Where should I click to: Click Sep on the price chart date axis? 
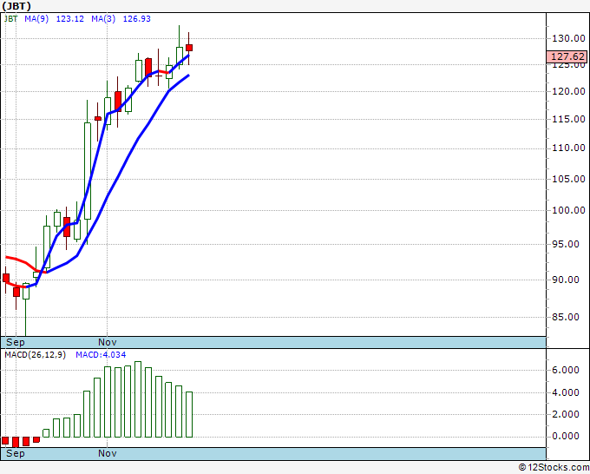point(16,342)
